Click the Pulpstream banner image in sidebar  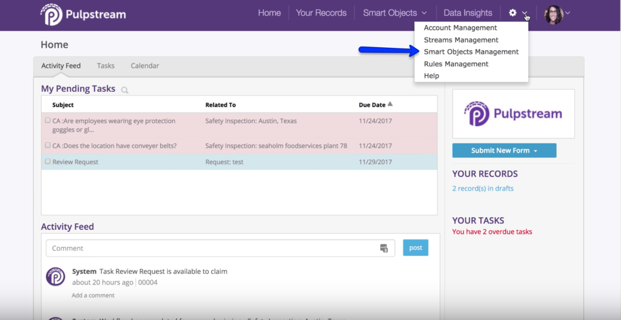tap(513, 114)
